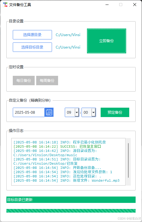Click log path C:/Users/Vinsion/Desktop/已恢复
The image size is (142, 222).
click(45, 163)
